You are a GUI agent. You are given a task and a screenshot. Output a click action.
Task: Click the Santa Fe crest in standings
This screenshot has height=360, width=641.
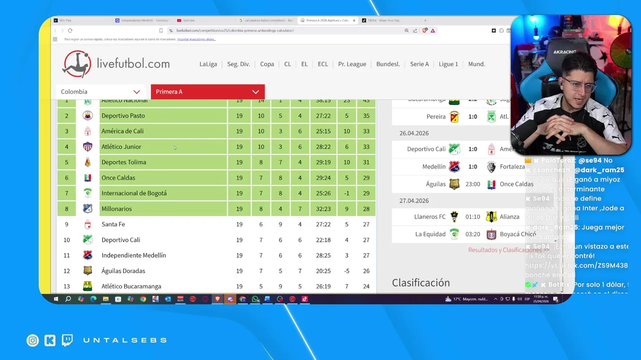click(x=88, y=224)
